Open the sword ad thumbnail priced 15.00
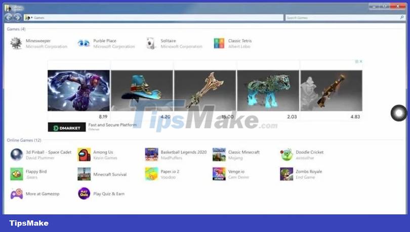The image size is (410, 232). pos(205,90)
